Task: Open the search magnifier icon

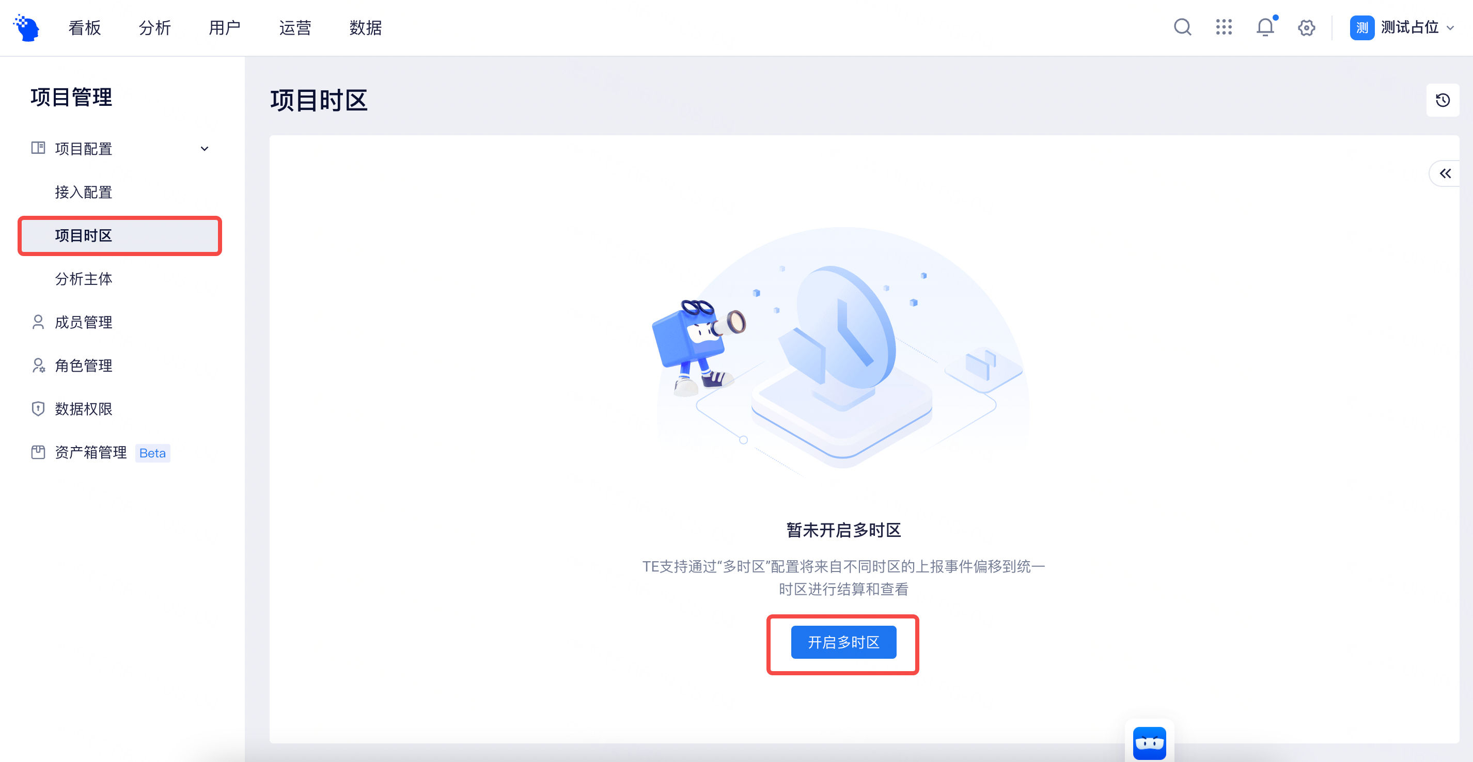Action: pos(1182,27)
